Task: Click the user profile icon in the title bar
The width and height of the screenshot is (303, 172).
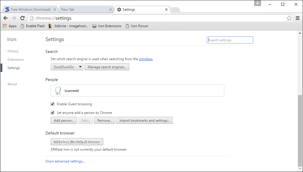Action: tap(257, 3)
